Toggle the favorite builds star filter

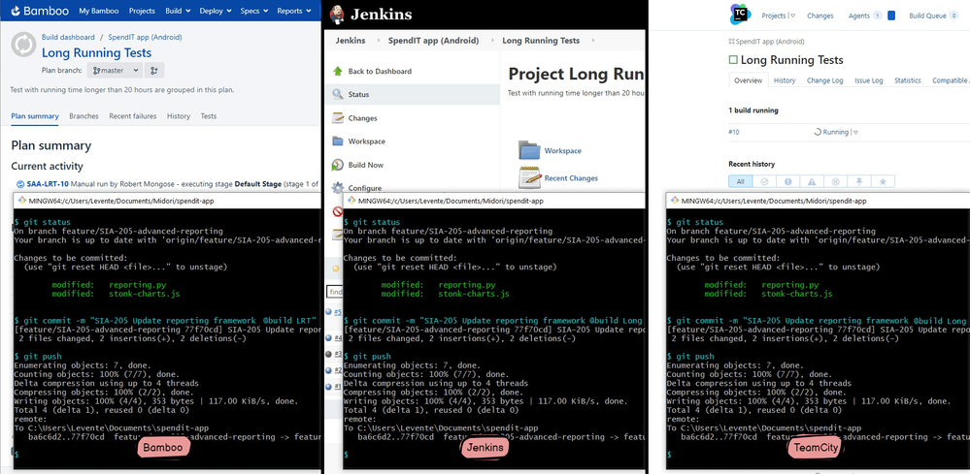click(883, 181)
